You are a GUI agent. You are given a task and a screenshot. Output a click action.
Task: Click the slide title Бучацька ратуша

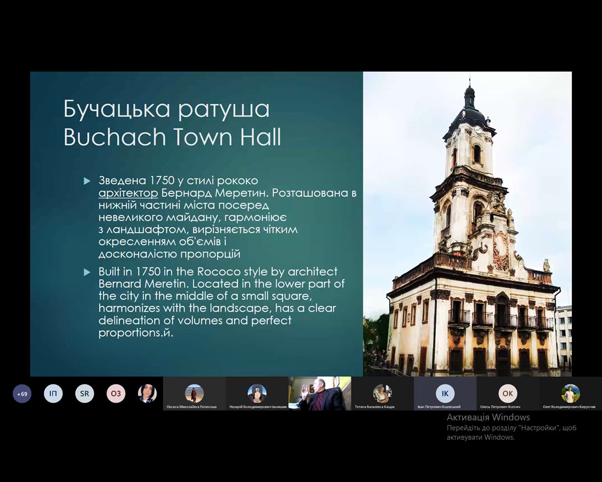166,109
